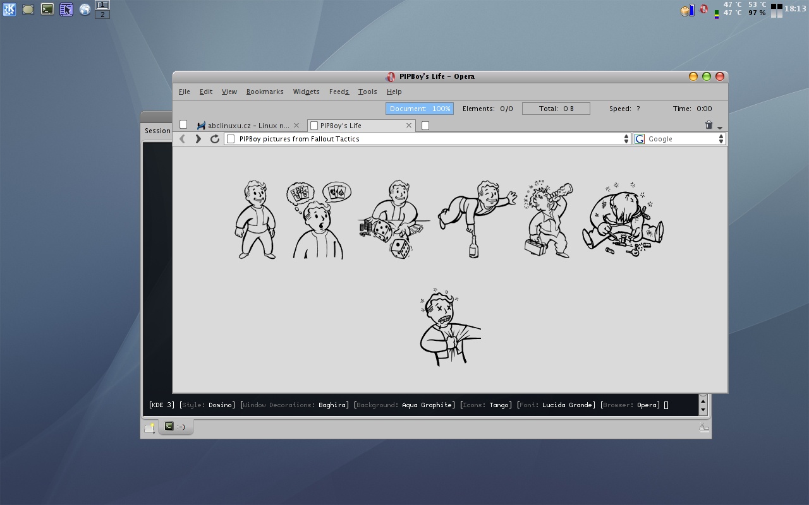Click the Opera system tray icon
The image size is (809, 505).
pyautogui.click(x=703, y=9)
